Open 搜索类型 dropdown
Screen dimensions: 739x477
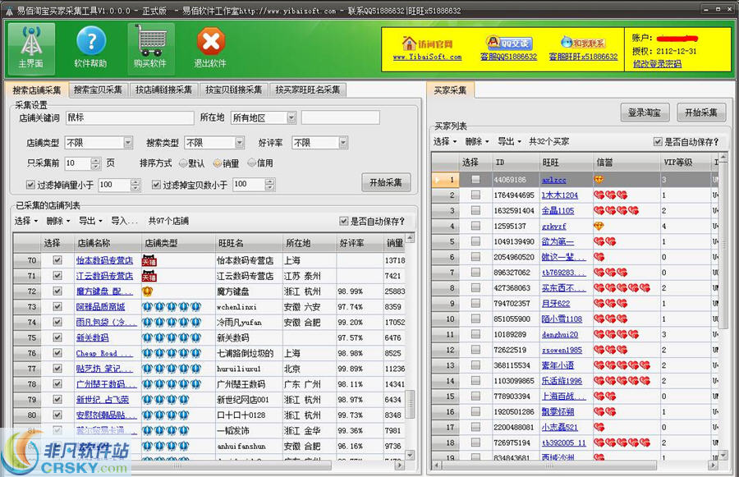click(x=240, y=143)
